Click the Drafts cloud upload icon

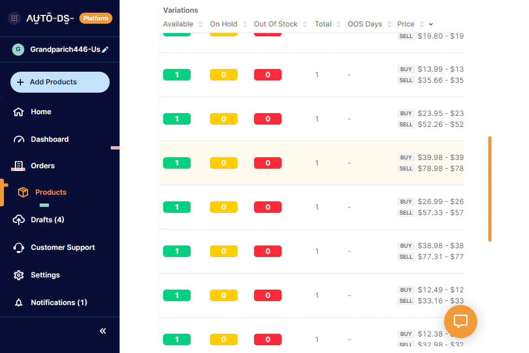point(19,220)
